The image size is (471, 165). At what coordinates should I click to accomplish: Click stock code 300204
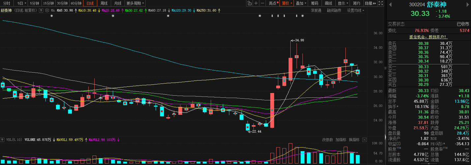click(x=417, y=5)
